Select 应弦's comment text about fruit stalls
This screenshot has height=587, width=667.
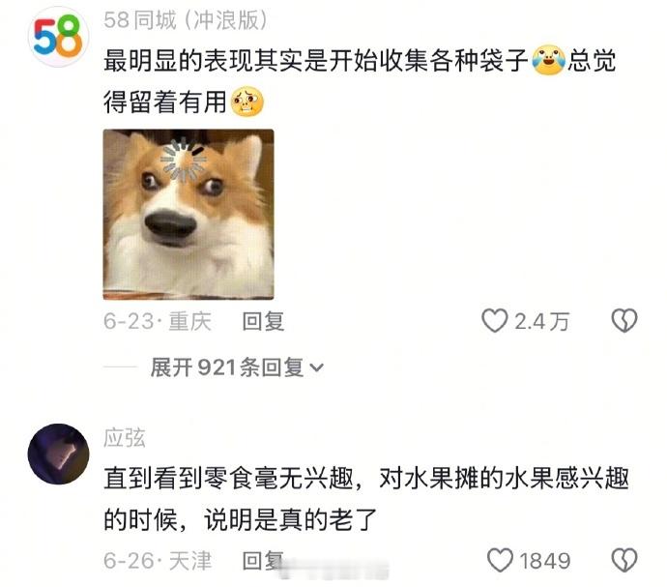pyautogui.click(x=366, y=499)
